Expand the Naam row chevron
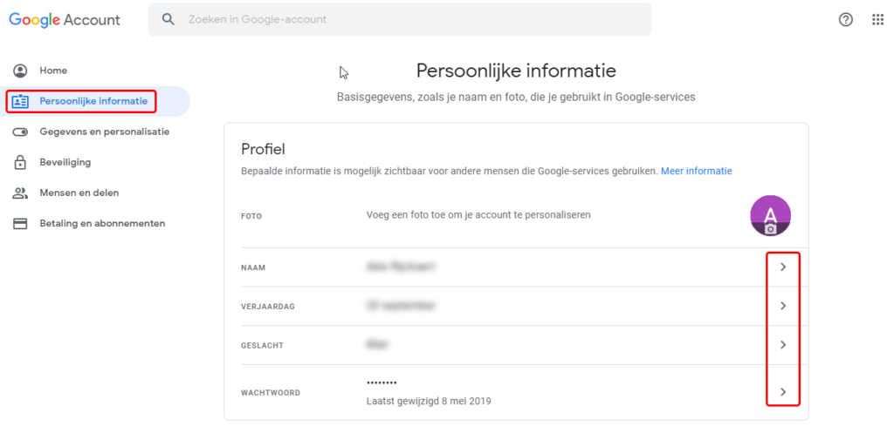Image resolution: width=894 pixels, height=426 pixels. point(783,267)
